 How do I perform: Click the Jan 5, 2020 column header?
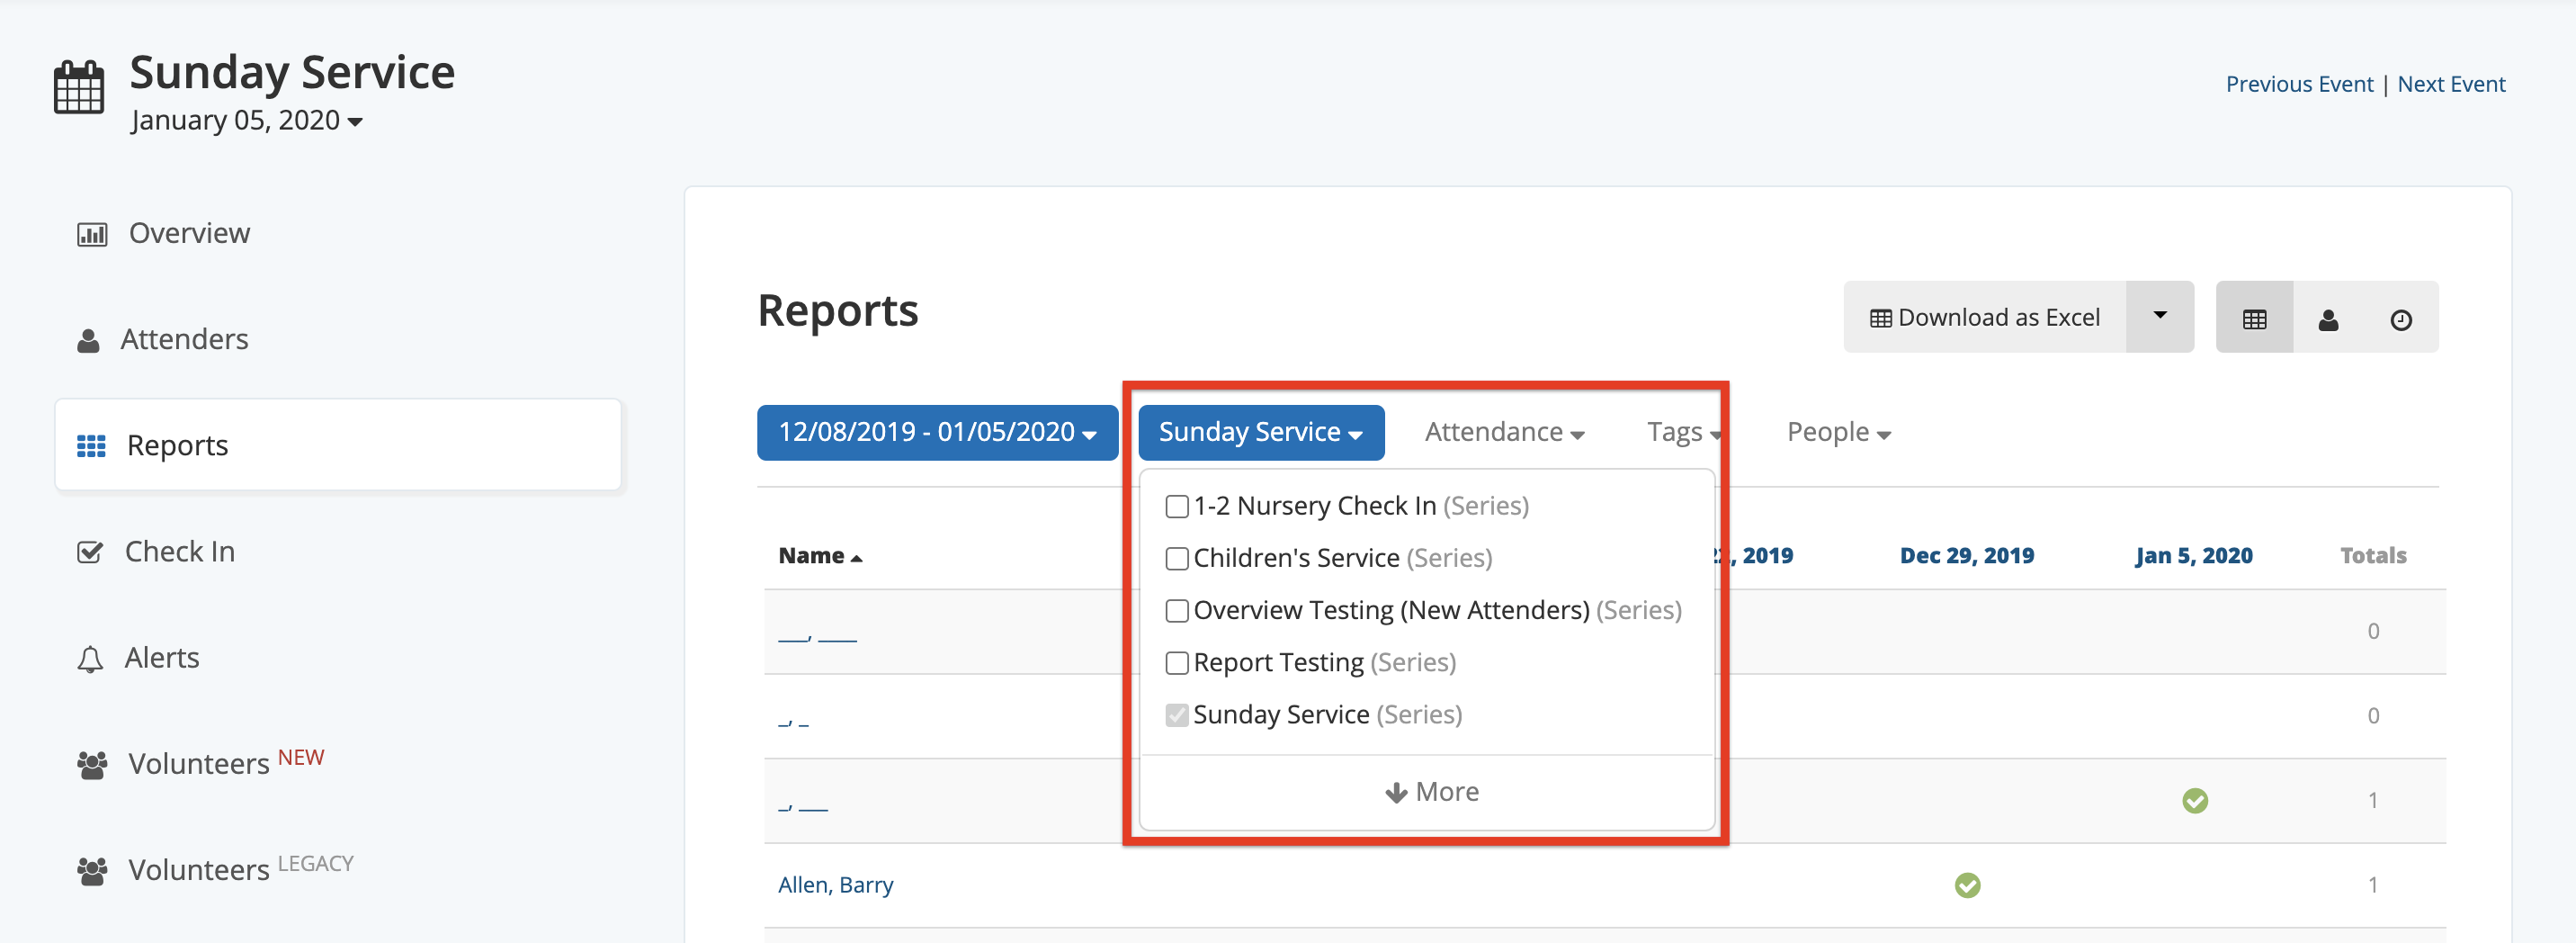point(2193,556)
